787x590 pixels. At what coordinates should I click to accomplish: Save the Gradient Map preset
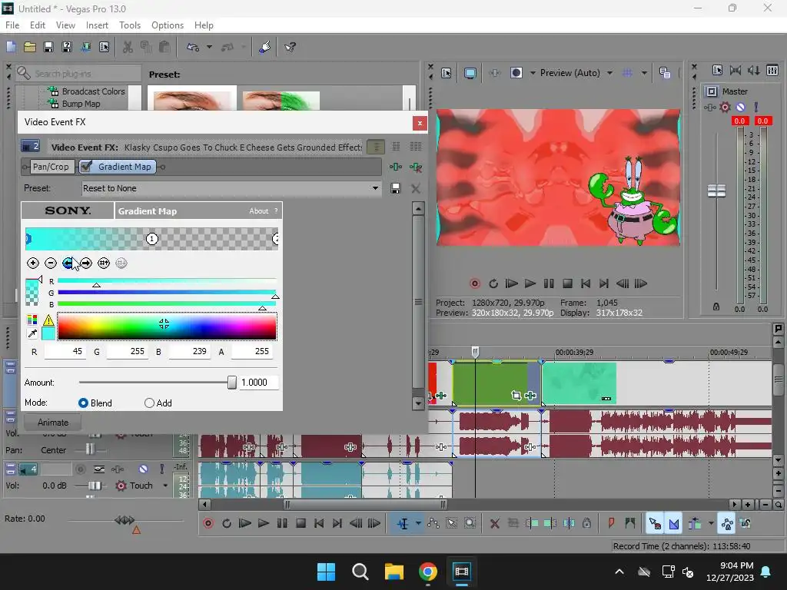[396, 189]
